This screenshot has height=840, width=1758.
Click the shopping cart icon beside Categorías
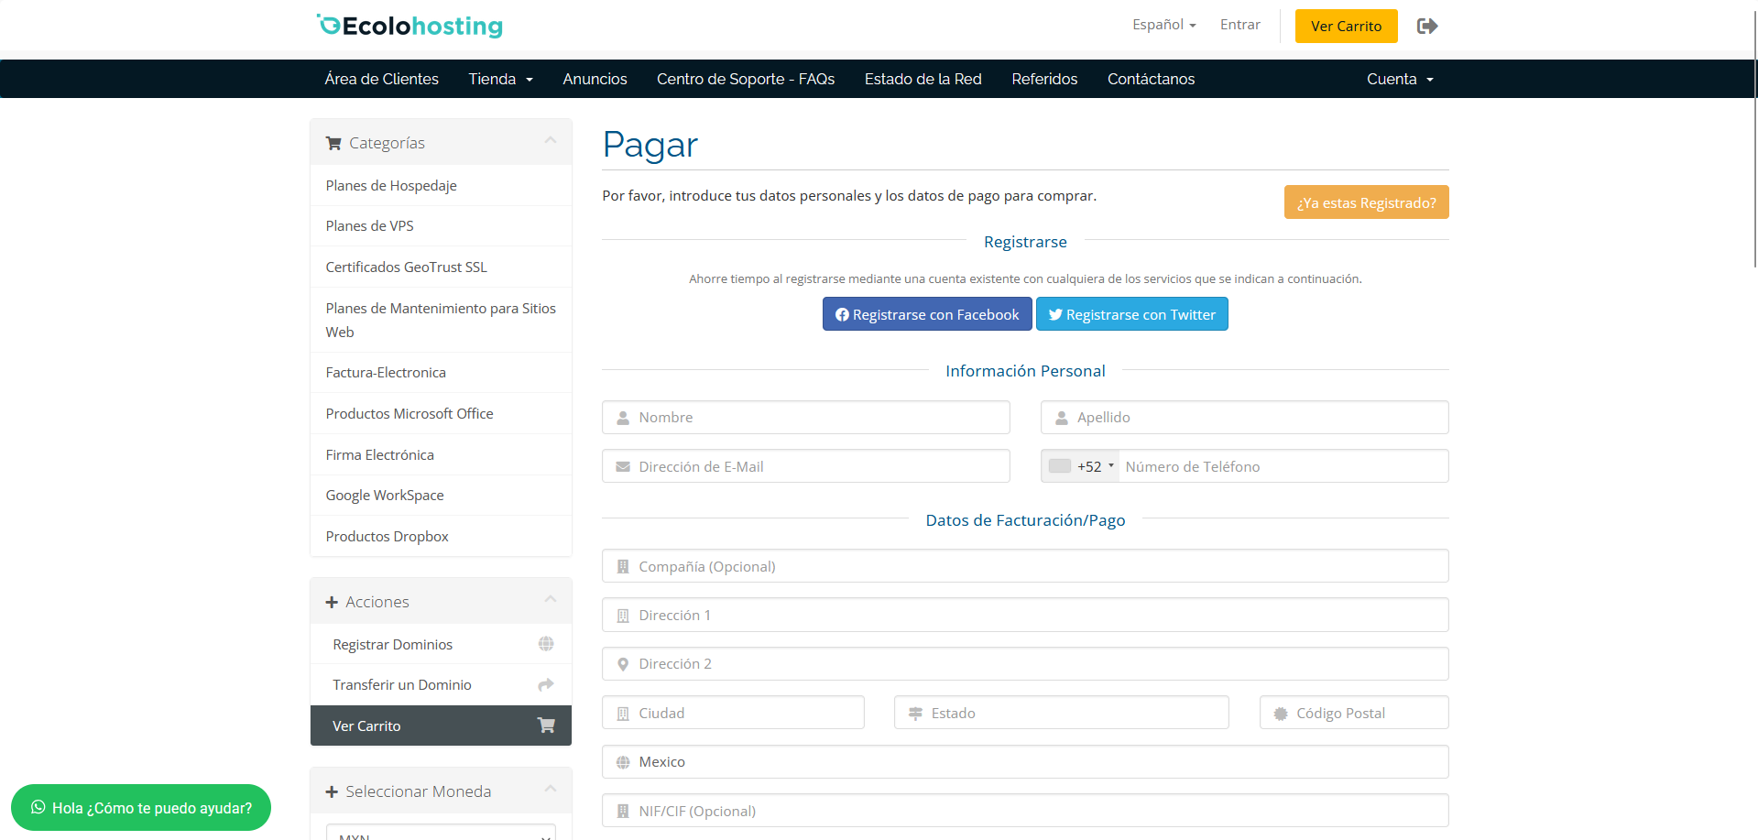pyautogui.click(x=333, y=143)
